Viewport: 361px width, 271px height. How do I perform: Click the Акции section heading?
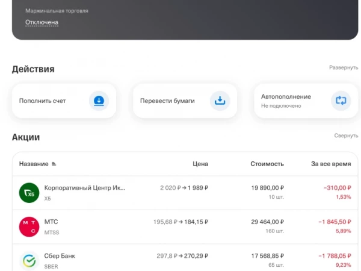[x=26, y=137]
